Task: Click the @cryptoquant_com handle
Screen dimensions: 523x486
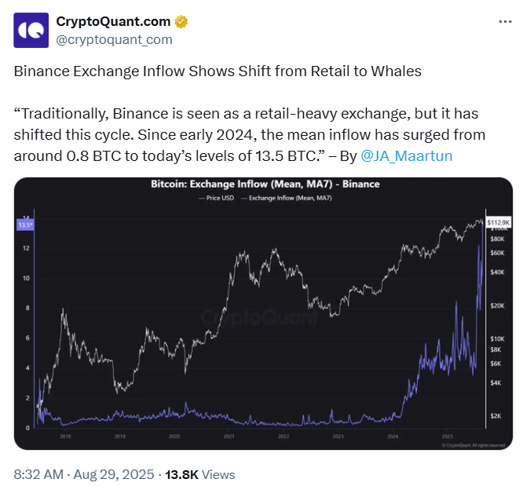Action: click(114, 40)
